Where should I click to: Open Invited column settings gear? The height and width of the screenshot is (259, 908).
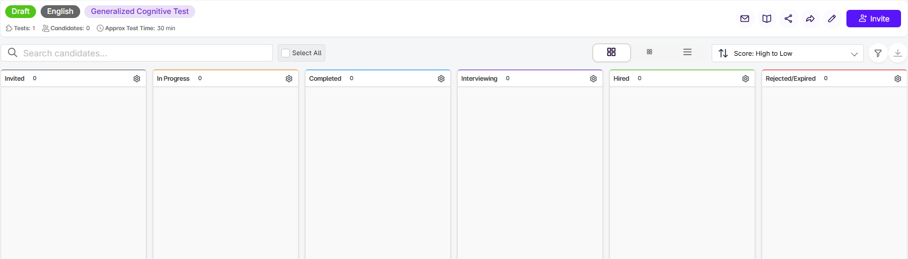click(x=137, y=79)
